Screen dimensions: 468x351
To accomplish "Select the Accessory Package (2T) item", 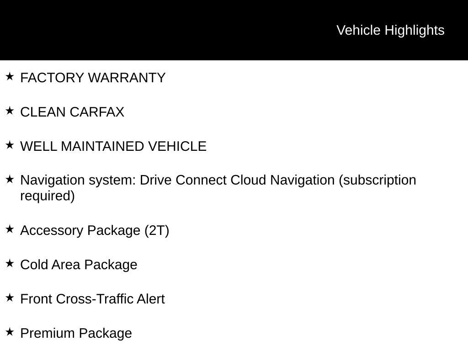I will point(95,231).
